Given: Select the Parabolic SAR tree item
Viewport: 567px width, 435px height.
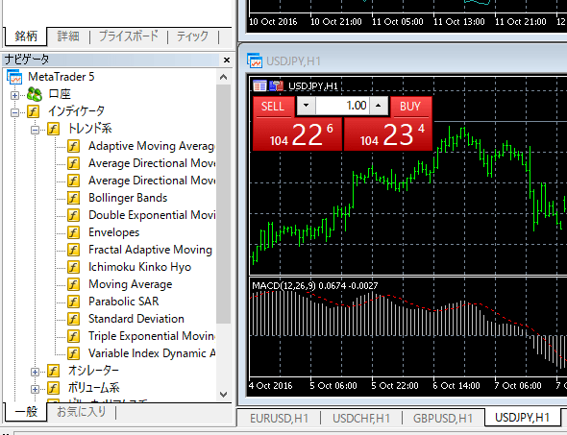Looking at the screenshot, I should tap(124, 302).
